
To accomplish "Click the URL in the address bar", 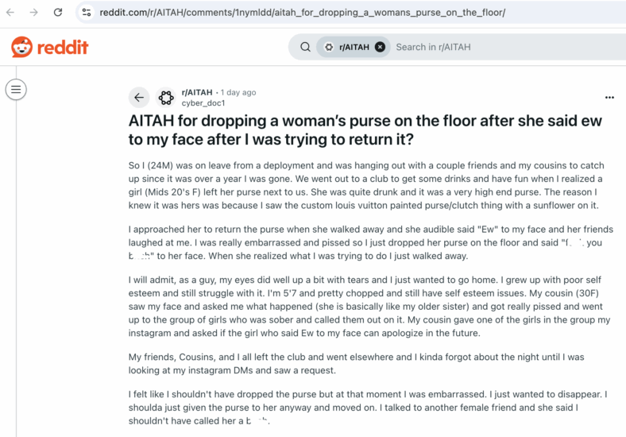I will [x=302, y=13].
